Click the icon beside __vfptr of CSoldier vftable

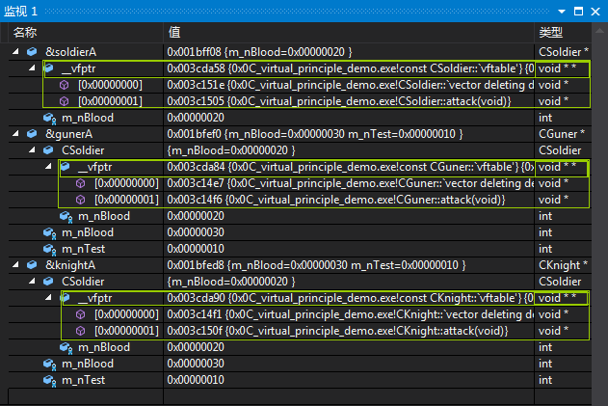point(49,68)
